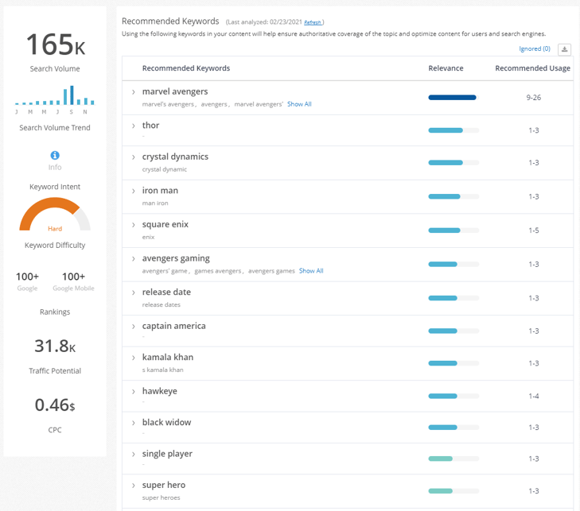This screenshot has width=580, height=511.
Task: Click the 165K search volume value
Action: tap(56, 45)
